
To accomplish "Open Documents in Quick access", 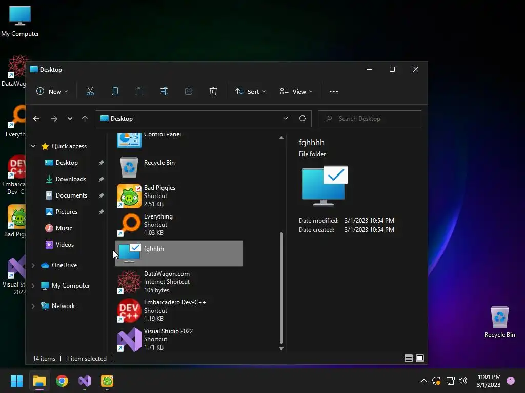I will 71,195.
